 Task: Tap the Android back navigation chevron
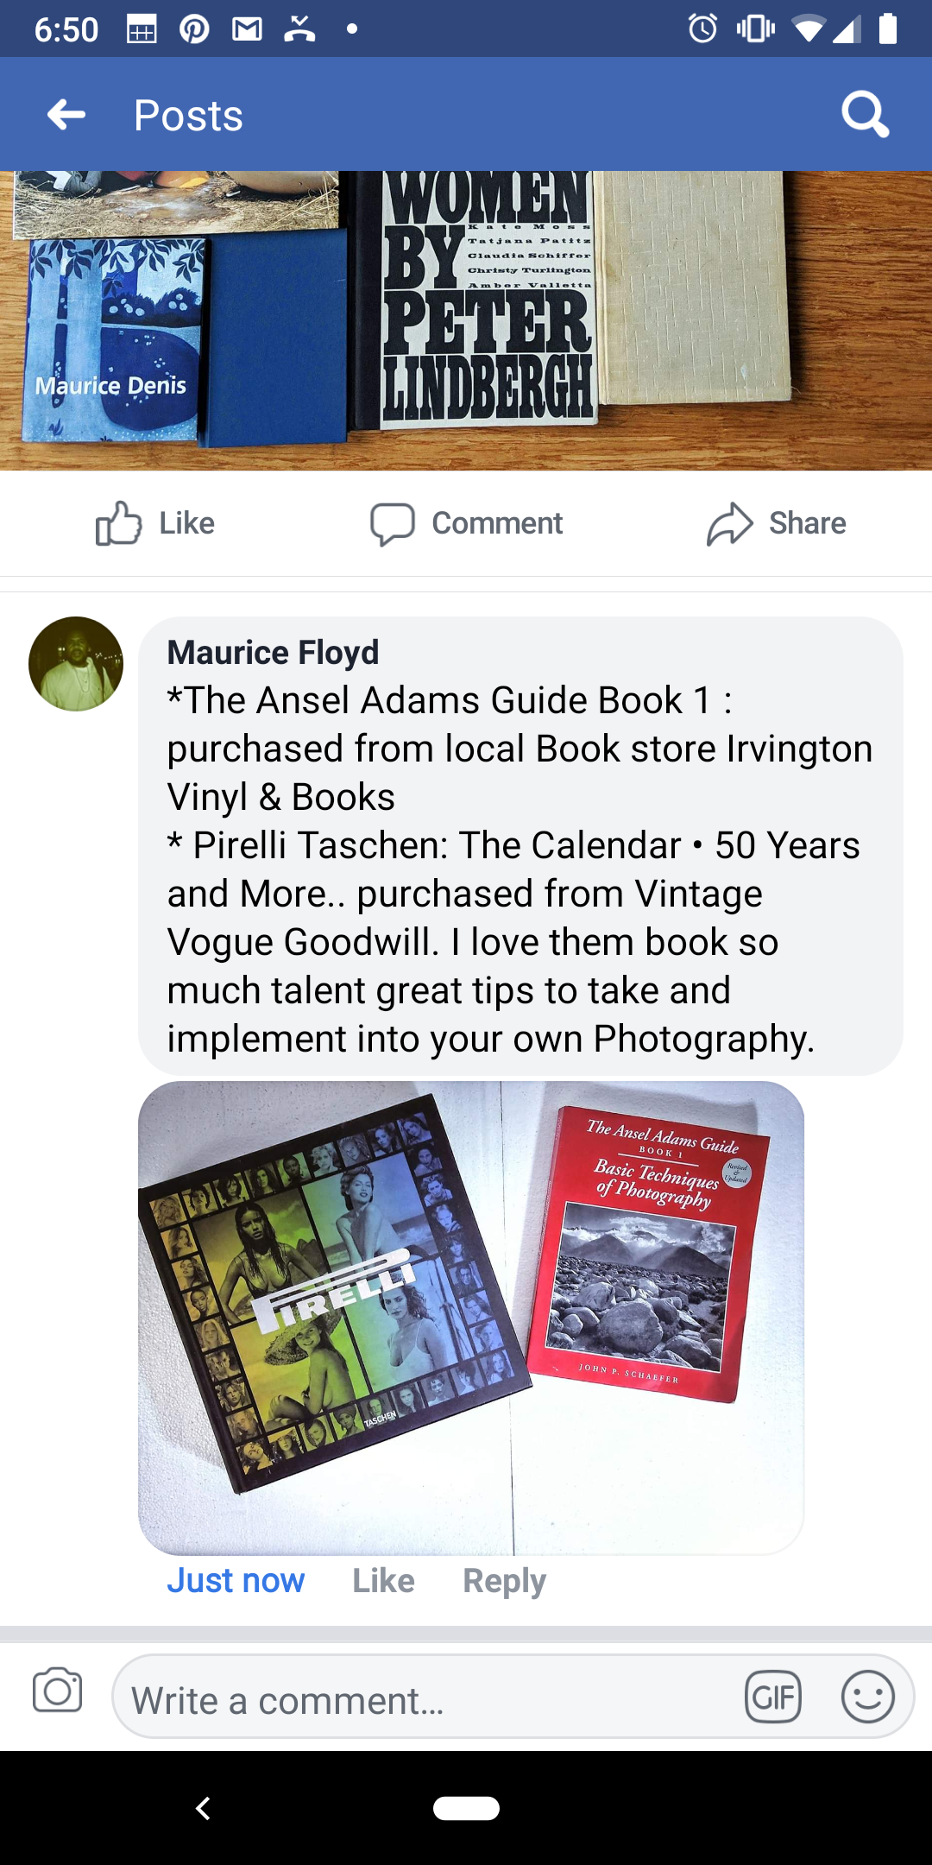(x=203, y=1808)
